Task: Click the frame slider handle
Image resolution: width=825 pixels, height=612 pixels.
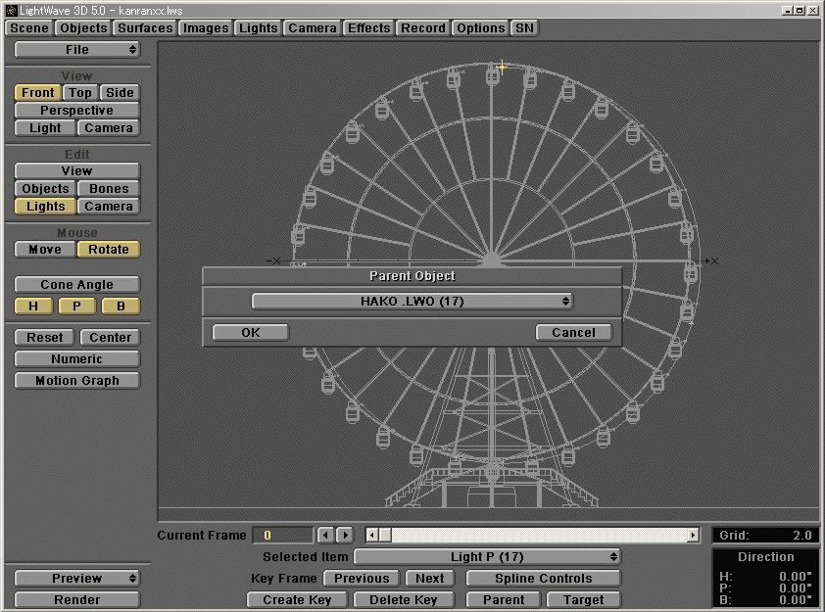Action: click(x=385, y=536)
